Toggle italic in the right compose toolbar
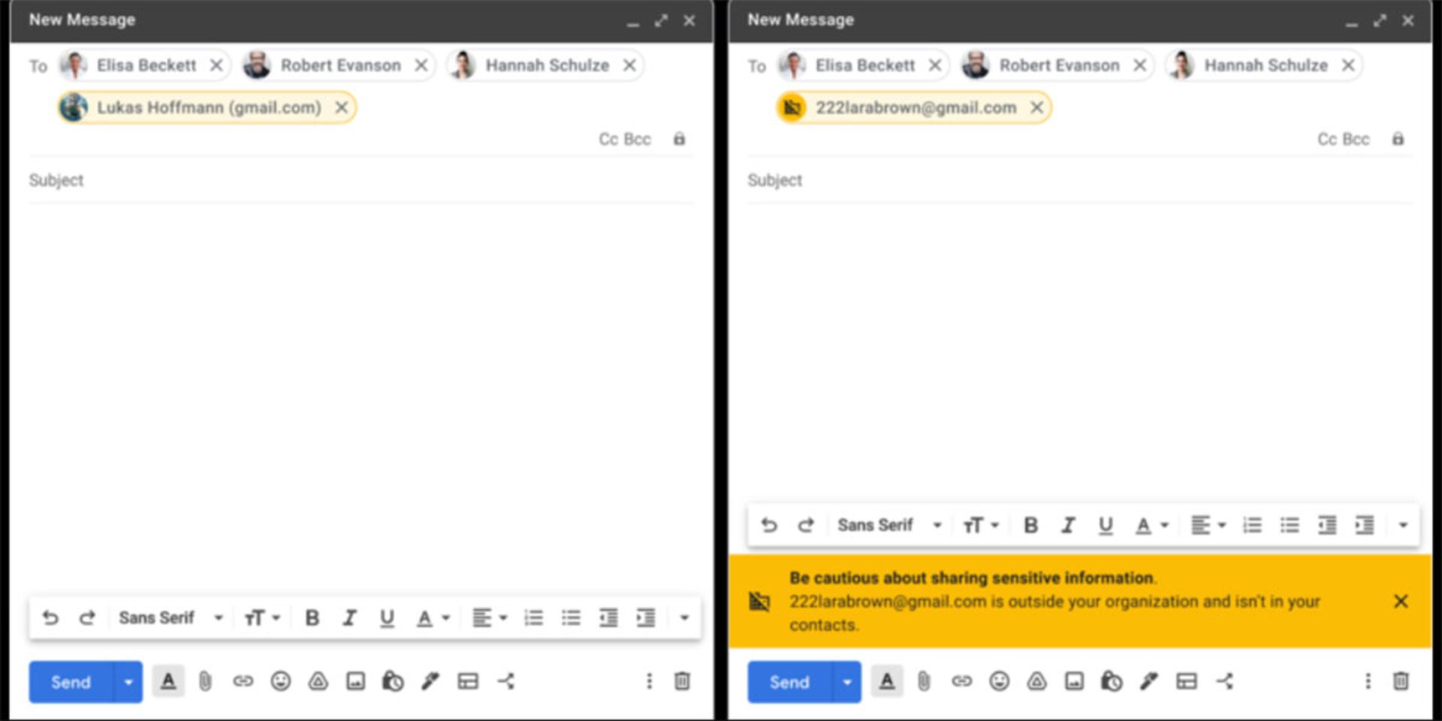Image resolution: width=1442 pixels, height=721 pixels. 1068,526
